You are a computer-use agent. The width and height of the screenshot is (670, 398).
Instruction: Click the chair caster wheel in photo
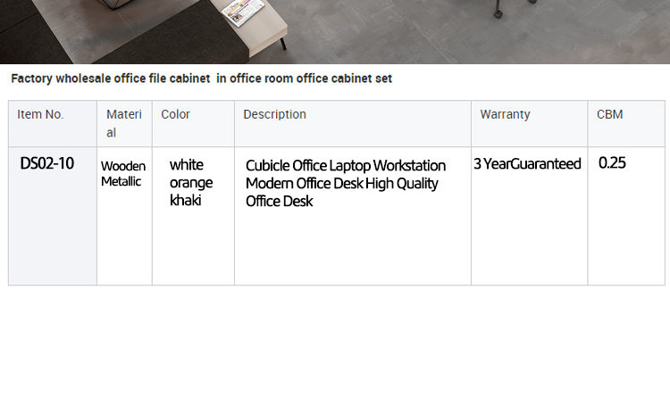pyautogui.click(x=498, y=12)
